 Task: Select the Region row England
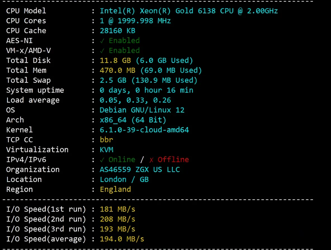pyautogui.click(x=115, y=189)
